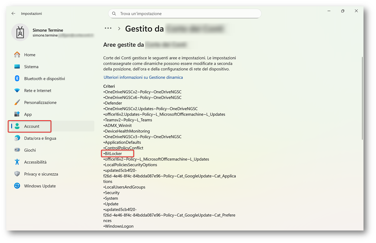Click the Windows Update sync icon
This screenshot has width=376, height=243.
[17, 186]
